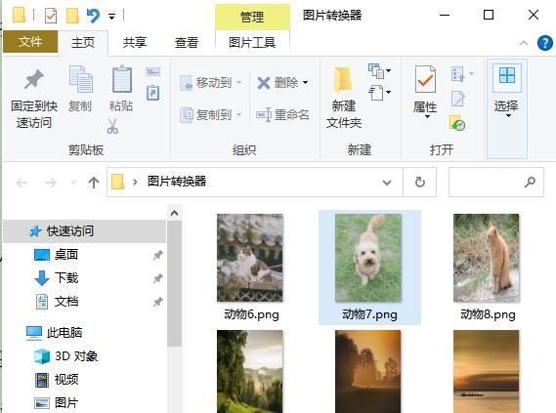Viewport: 556px width, 413px height.
Task: Select the 动物6.png thumbnail
Action: (x=250, y=258)
